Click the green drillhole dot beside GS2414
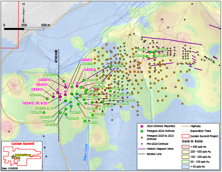The height and width of the screenshot is (172, 222). coord(111,66)
